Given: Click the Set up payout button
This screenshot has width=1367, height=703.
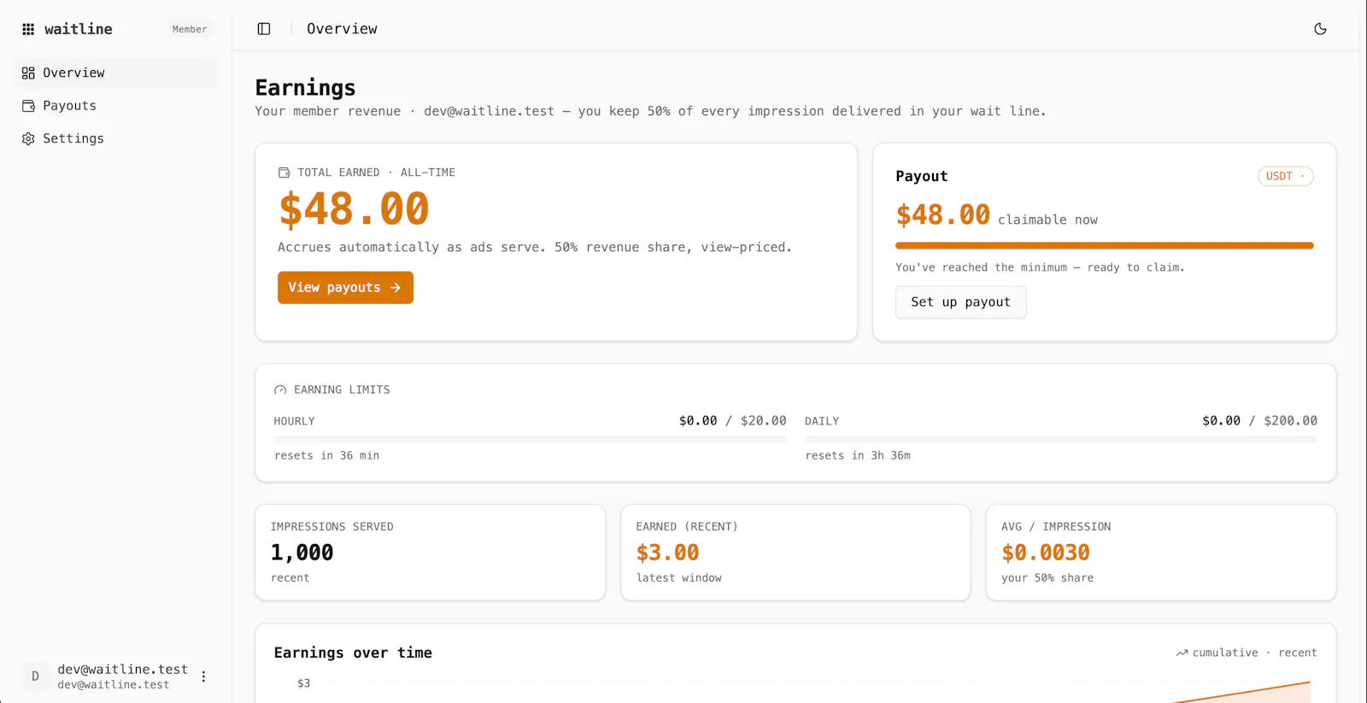Looking at the screenshot, I should click(x=960, y=302).
